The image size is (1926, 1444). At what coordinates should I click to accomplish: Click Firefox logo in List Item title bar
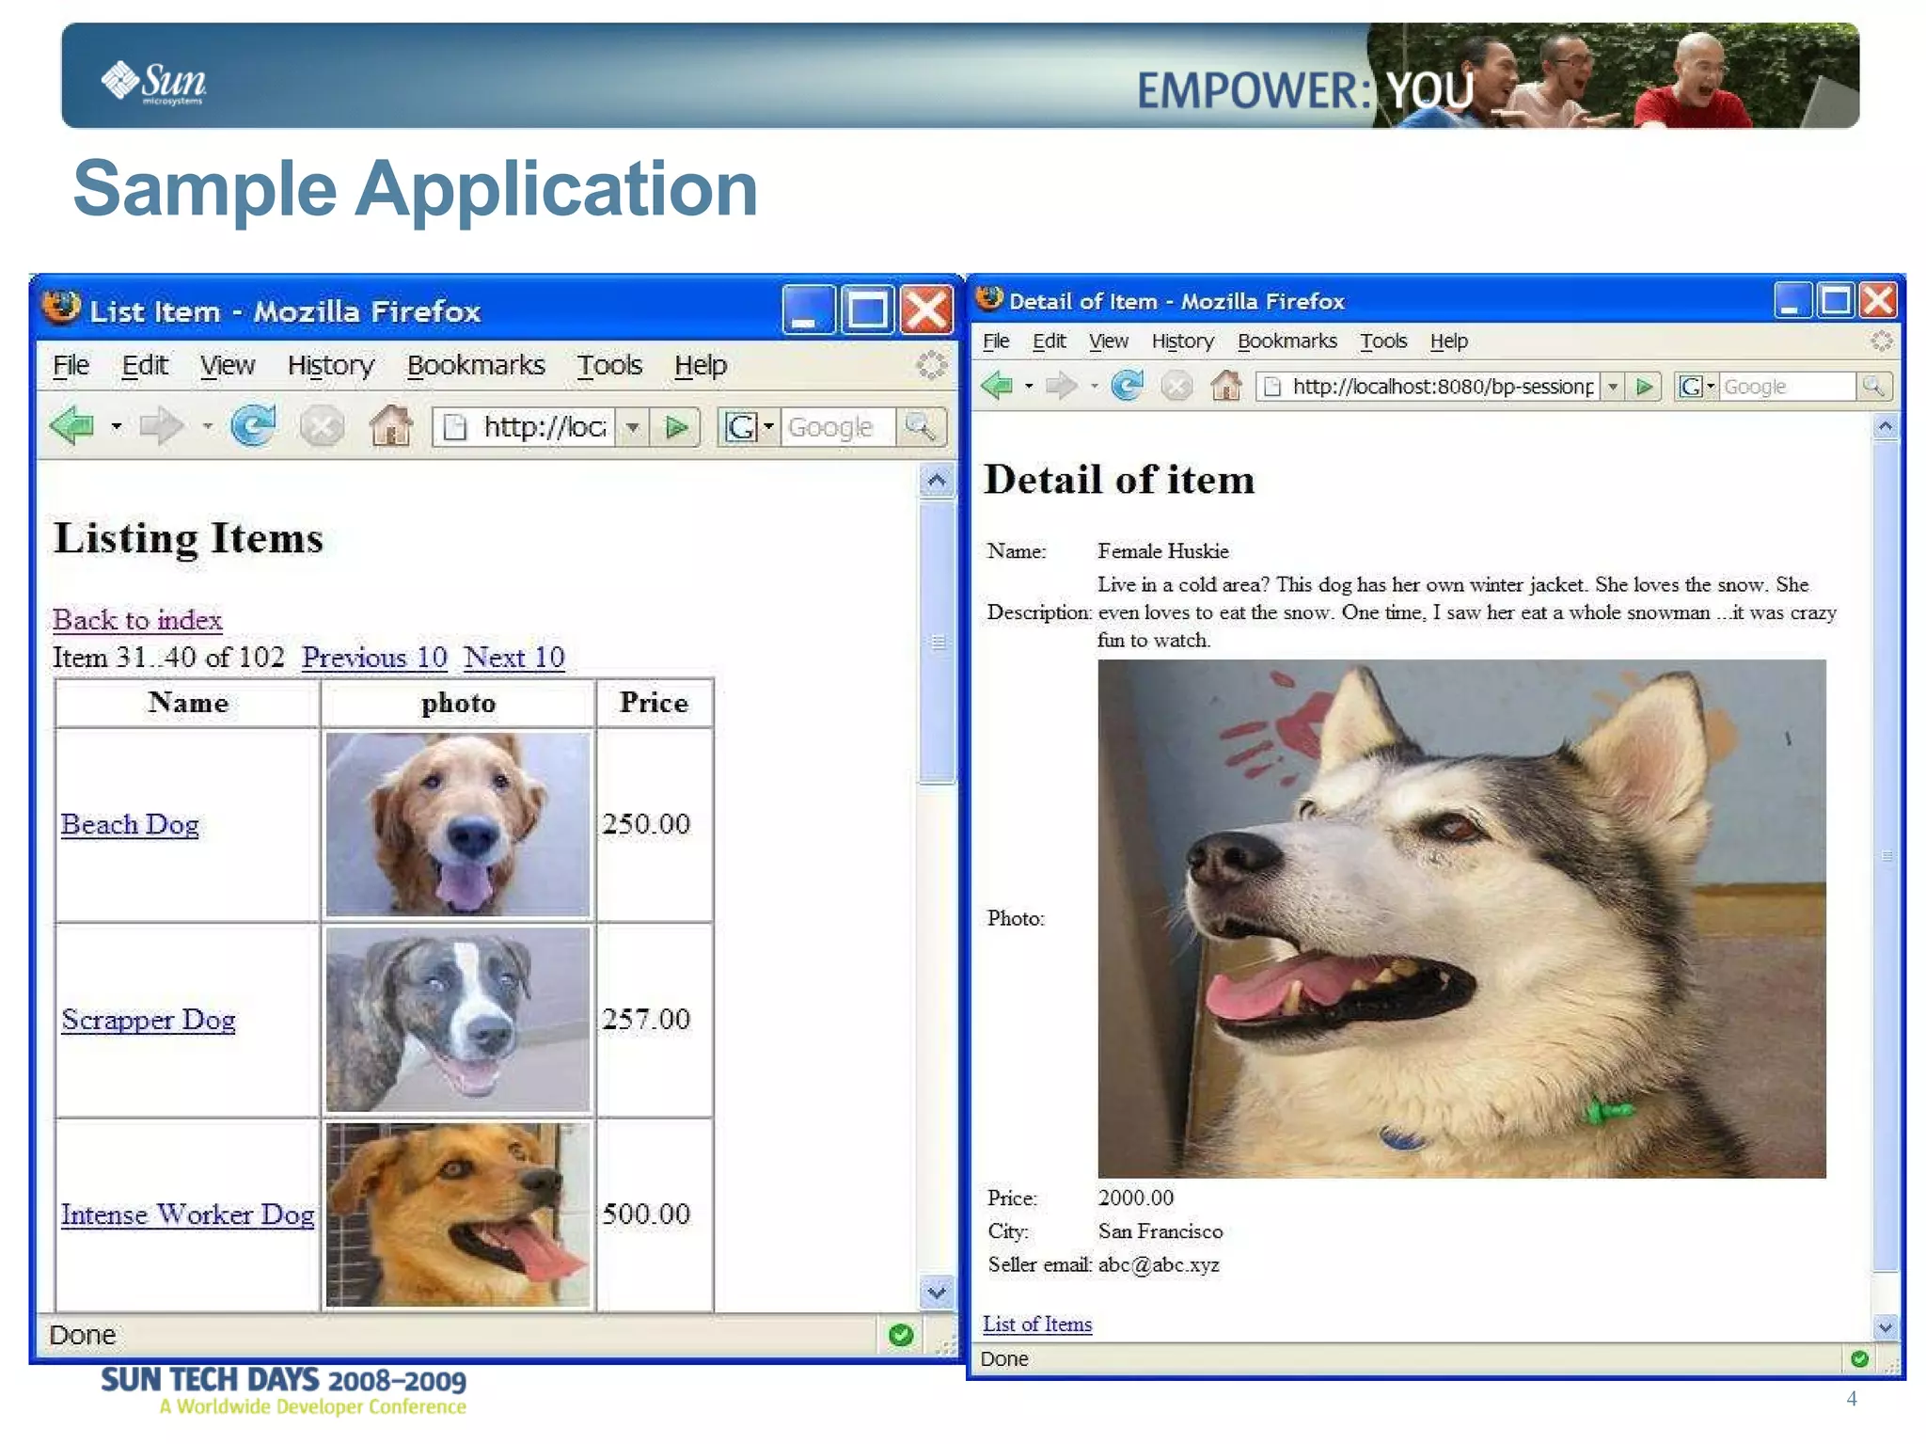(x=60, y=308)
